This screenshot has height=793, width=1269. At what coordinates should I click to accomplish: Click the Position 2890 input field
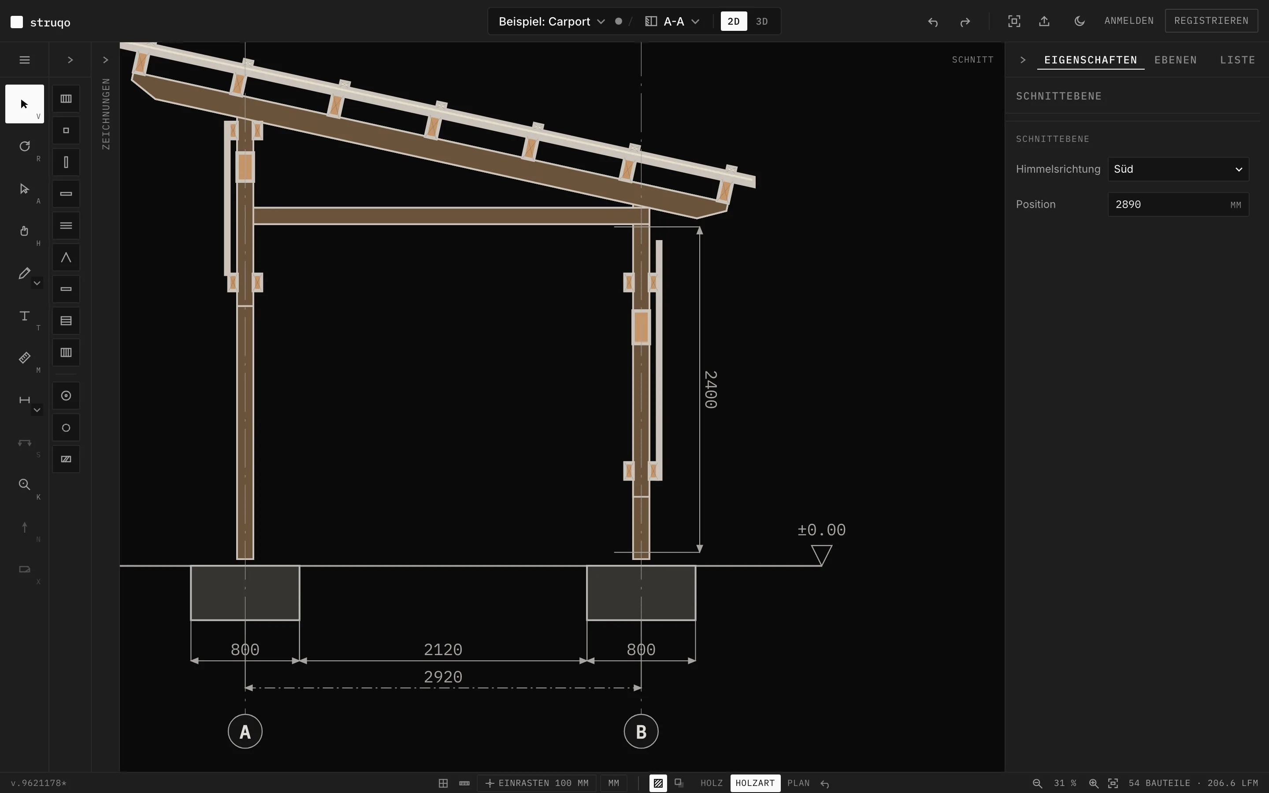click(x=1178, y=204)
